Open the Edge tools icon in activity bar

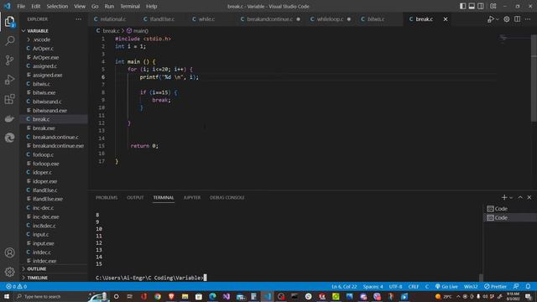[x=9, y=138]
